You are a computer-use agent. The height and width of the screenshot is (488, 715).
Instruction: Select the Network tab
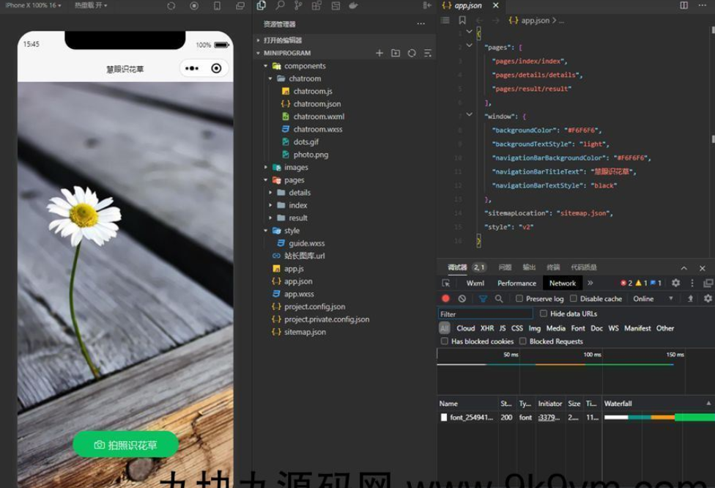pos(562,284)
